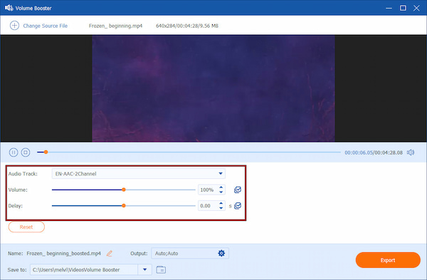
Task: Click the Save to path field
Action: pos(84,269)
